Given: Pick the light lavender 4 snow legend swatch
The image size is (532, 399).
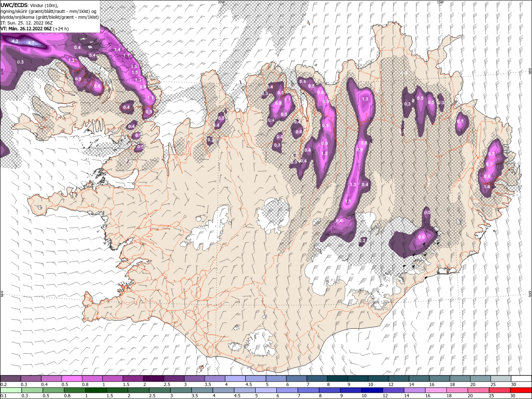Looking at the screenshot, I should coord(235,379).
